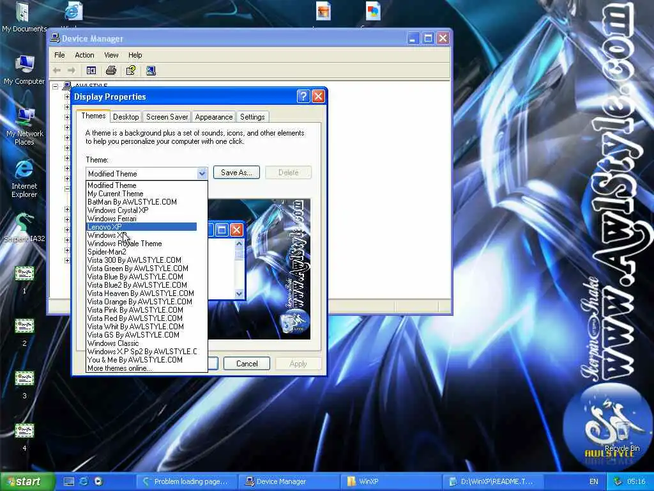Choose Vista Pink By AWLSTYLE.COM theme

(141, 310)
